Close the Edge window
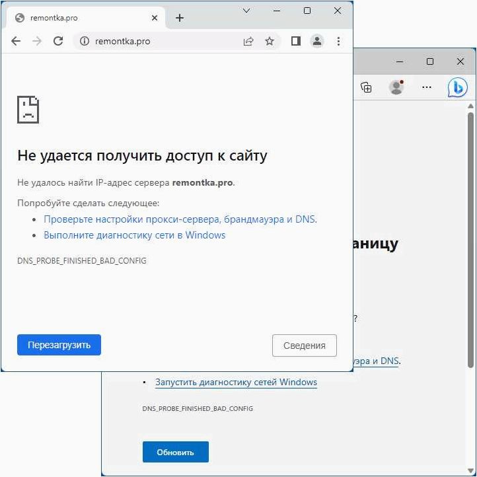This screenshot has height=477, width=477. pos(460,61)
